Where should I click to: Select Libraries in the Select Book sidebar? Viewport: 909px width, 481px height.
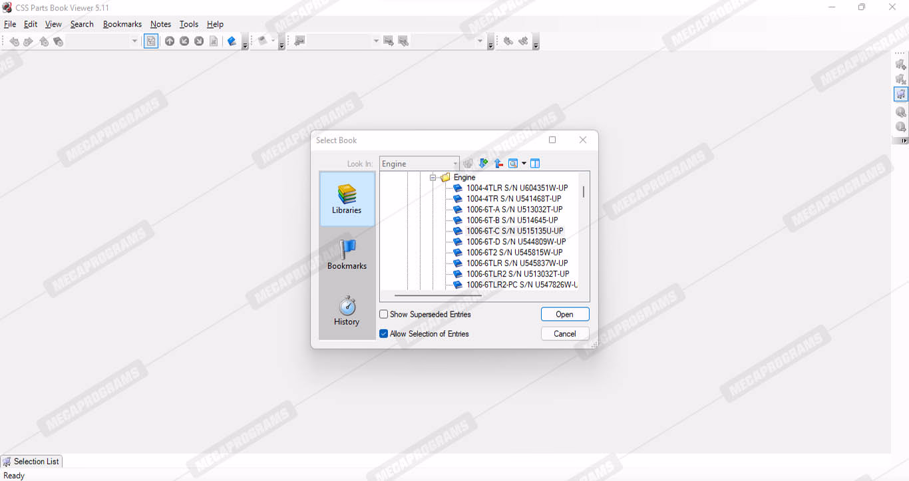tap(347, 199)
